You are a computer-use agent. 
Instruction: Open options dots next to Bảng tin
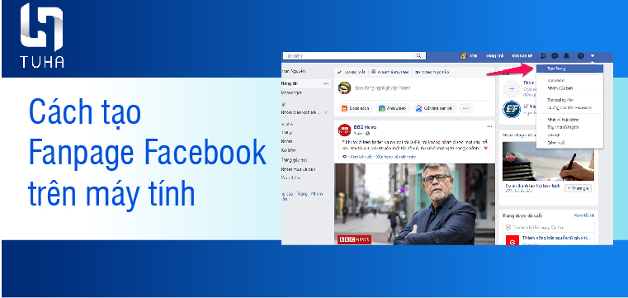coord(326,83)
